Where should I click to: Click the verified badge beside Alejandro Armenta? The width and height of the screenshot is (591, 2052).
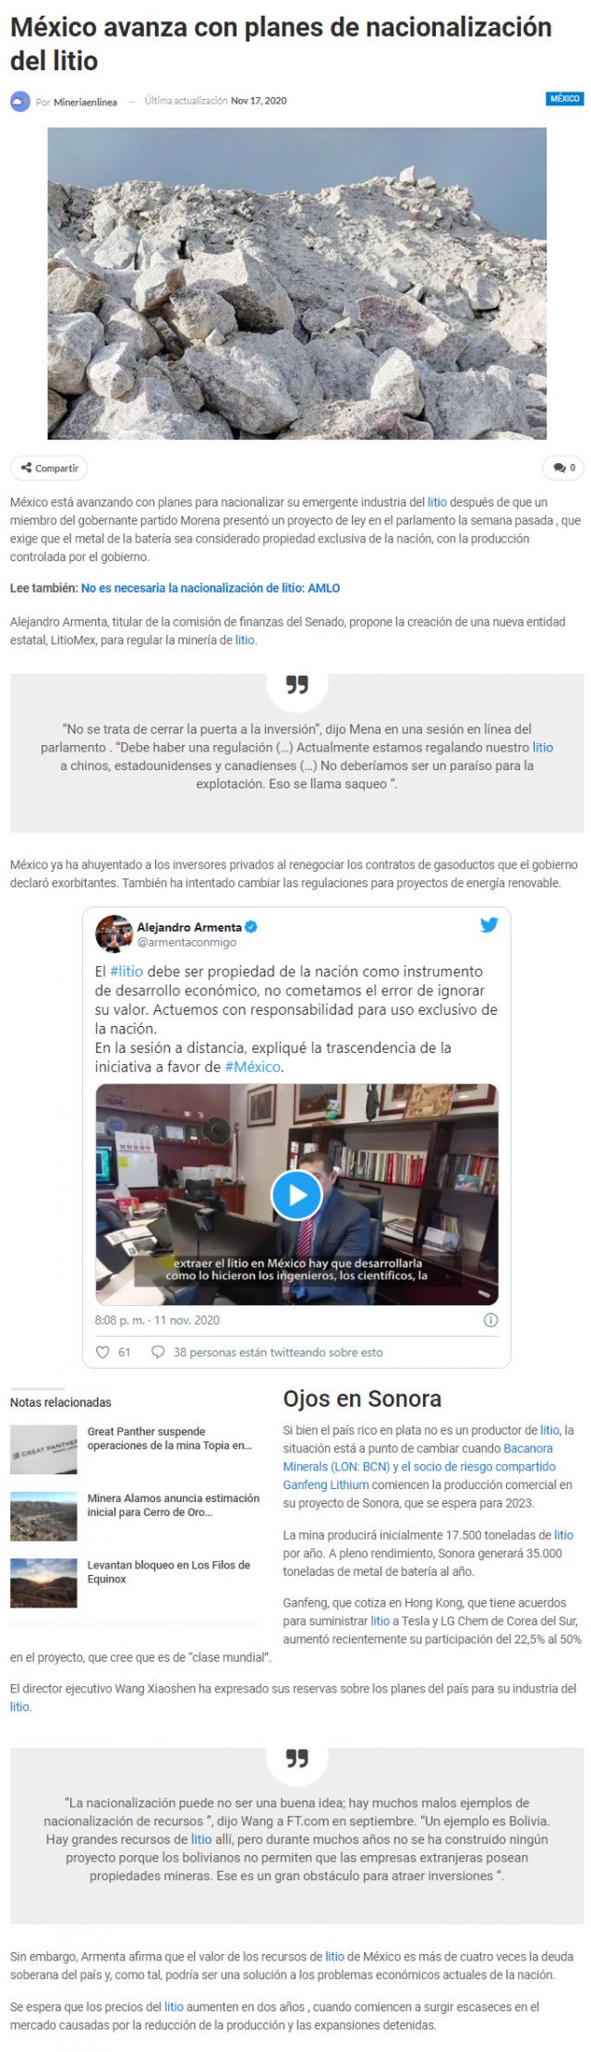[x=251, y=927]
